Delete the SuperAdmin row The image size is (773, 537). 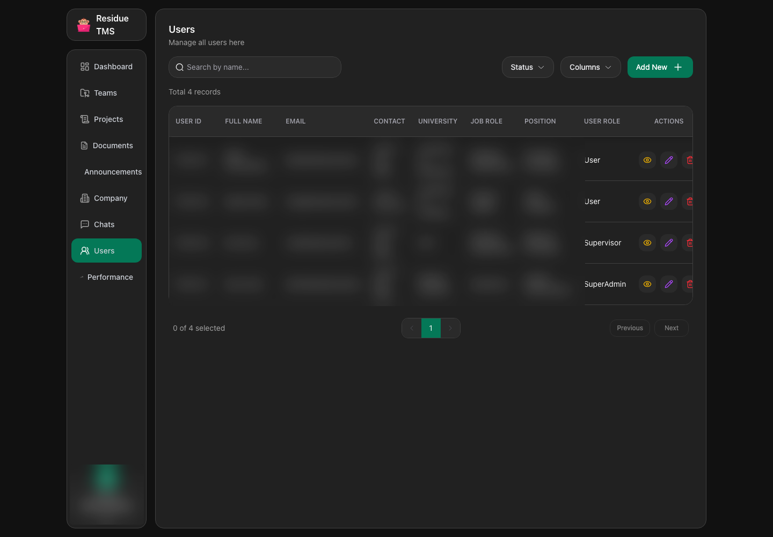tap(688, 284)
